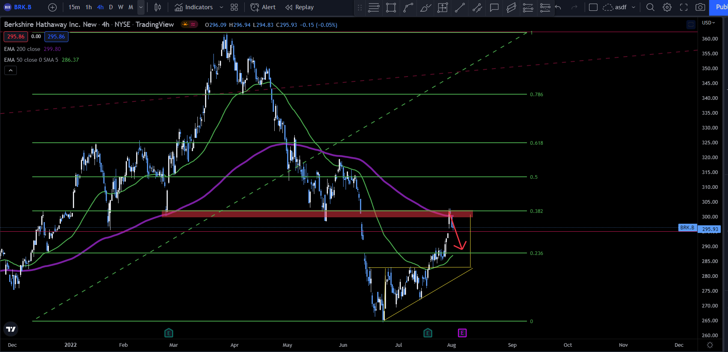Open symbol search magnifier
Image resolution: width=728 pixels, height=352 pixels.
[650, 7]
